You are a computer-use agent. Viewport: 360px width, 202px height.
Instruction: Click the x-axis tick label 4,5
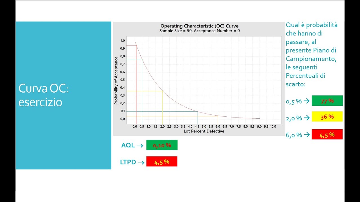pyautogui.click(x=197, y=127)
